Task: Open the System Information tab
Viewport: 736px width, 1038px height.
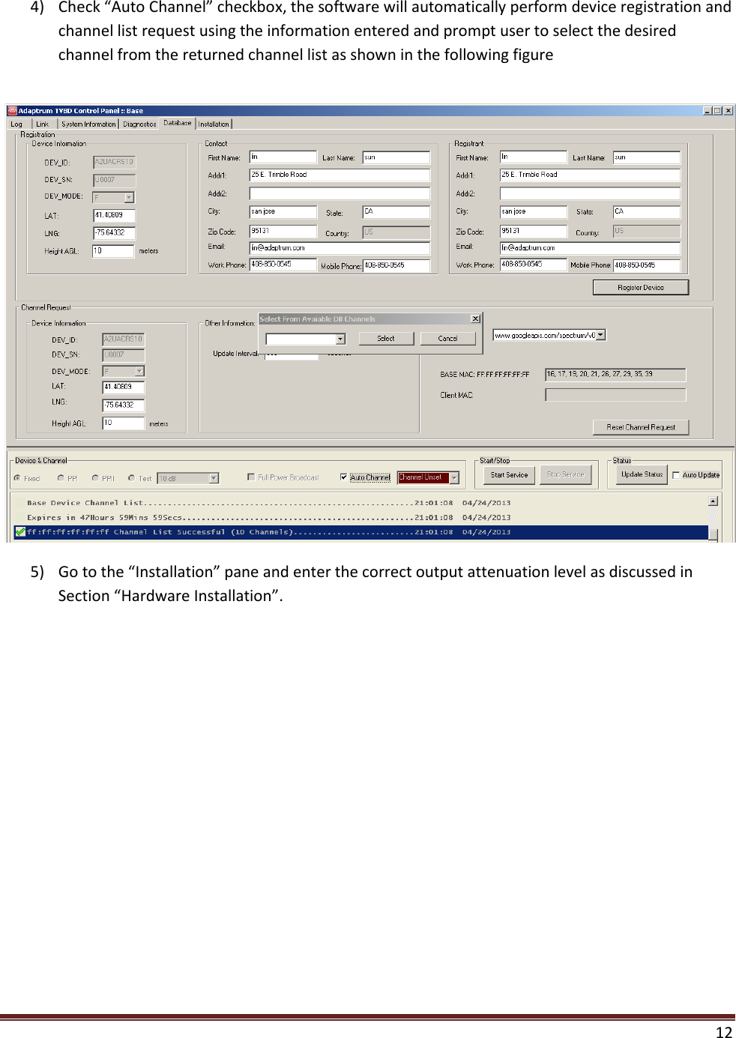Action: [x=88, y=124]
